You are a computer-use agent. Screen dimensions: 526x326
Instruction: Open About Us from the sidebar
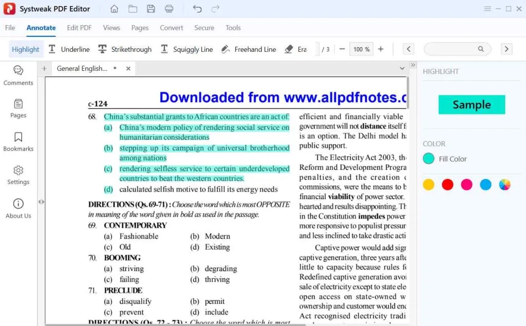pyautogui.click(x=18, y=208)
